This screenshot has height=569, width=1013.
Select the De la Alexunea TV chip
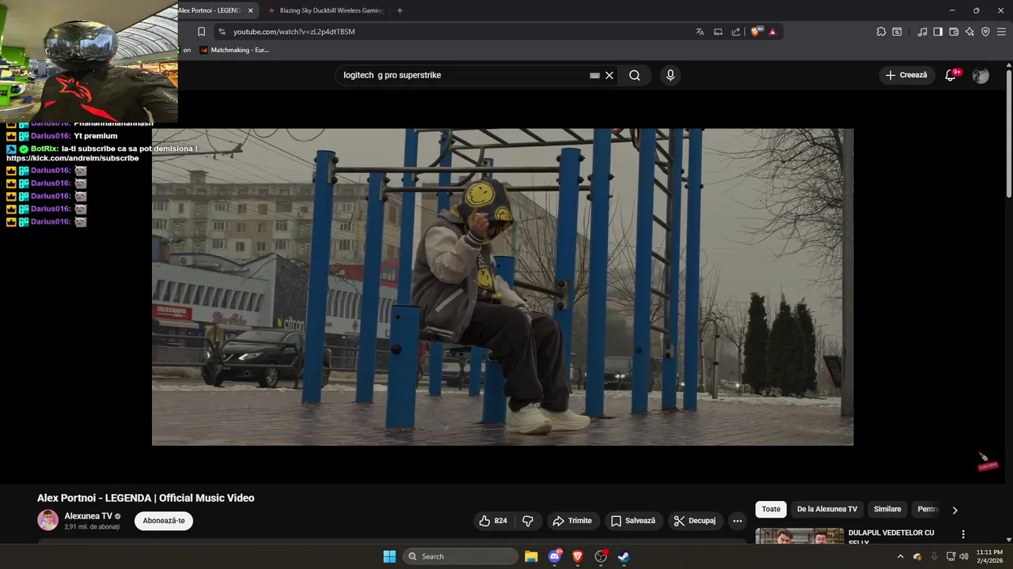tap(827, 510)
